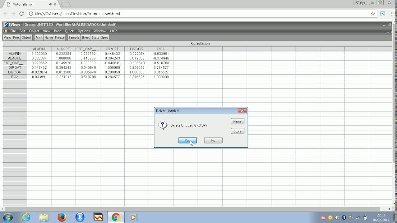
Task: Confirm deletion with the Yes button
Action: 187,141
